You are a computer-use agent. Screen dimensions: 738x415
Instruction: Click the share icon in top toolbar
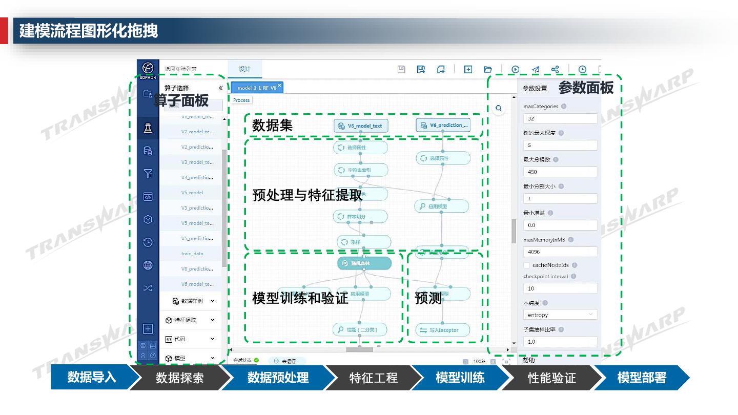[555, 70]
